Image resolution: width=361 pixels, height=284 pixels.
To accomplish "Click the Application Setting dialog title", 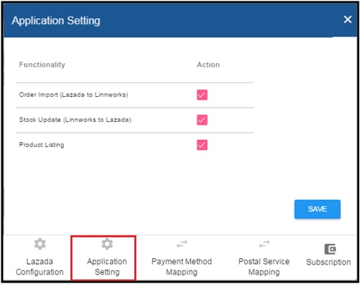I will 56,21.
